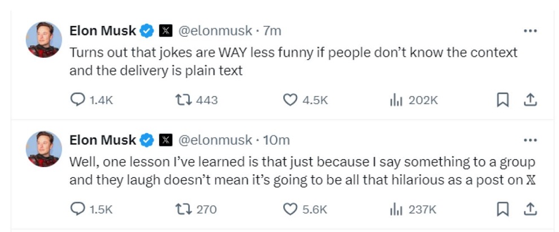This screenshot has height=232, width=559.
Task: Open the 10m timestamp link
Action: [277, 140]
